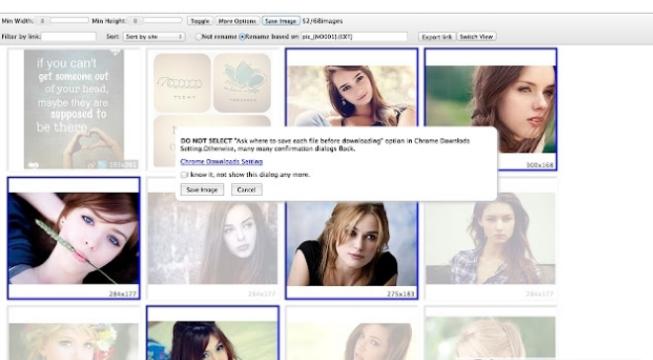
Task: Select the 300x168 portrait thumbnail
Action: [x=491, y=110]
